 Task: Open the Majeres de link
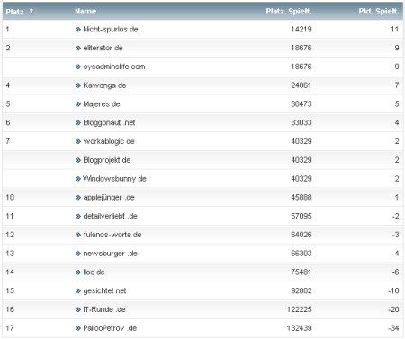point(102,104)
